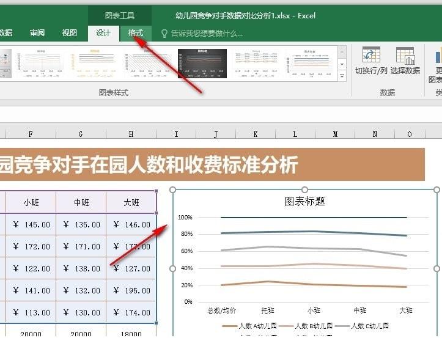Select column M header
Image resolution: width=442 pixels, height=338 pixels.
(x=335, y=134)
